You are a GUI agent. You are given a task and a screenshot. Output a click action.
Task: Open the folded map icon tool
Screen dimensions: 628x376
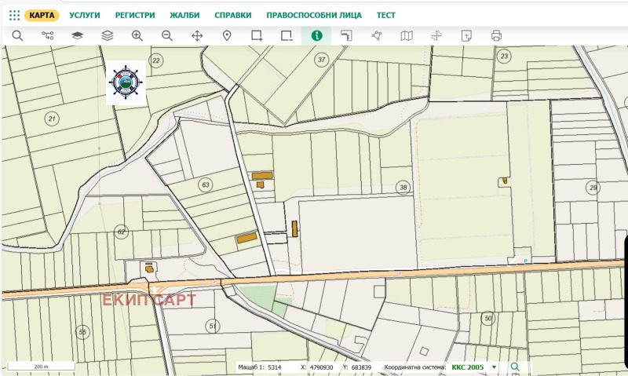[x=407, y=35]
